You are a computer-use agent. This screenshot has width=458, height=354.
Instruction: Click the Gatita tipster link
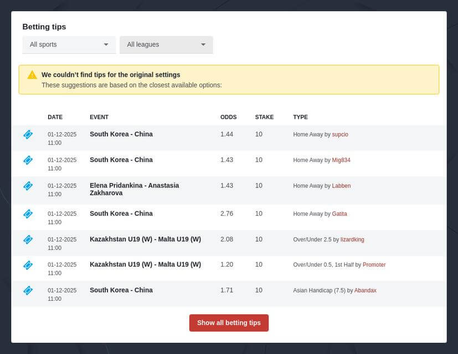[x=339, y=214]
